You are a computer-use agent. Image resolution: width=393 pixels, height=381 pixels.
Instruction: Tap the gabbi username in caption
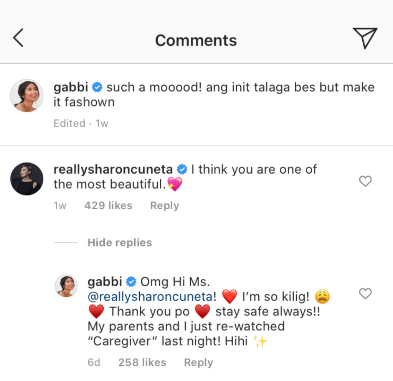click(x=71, y=87)
